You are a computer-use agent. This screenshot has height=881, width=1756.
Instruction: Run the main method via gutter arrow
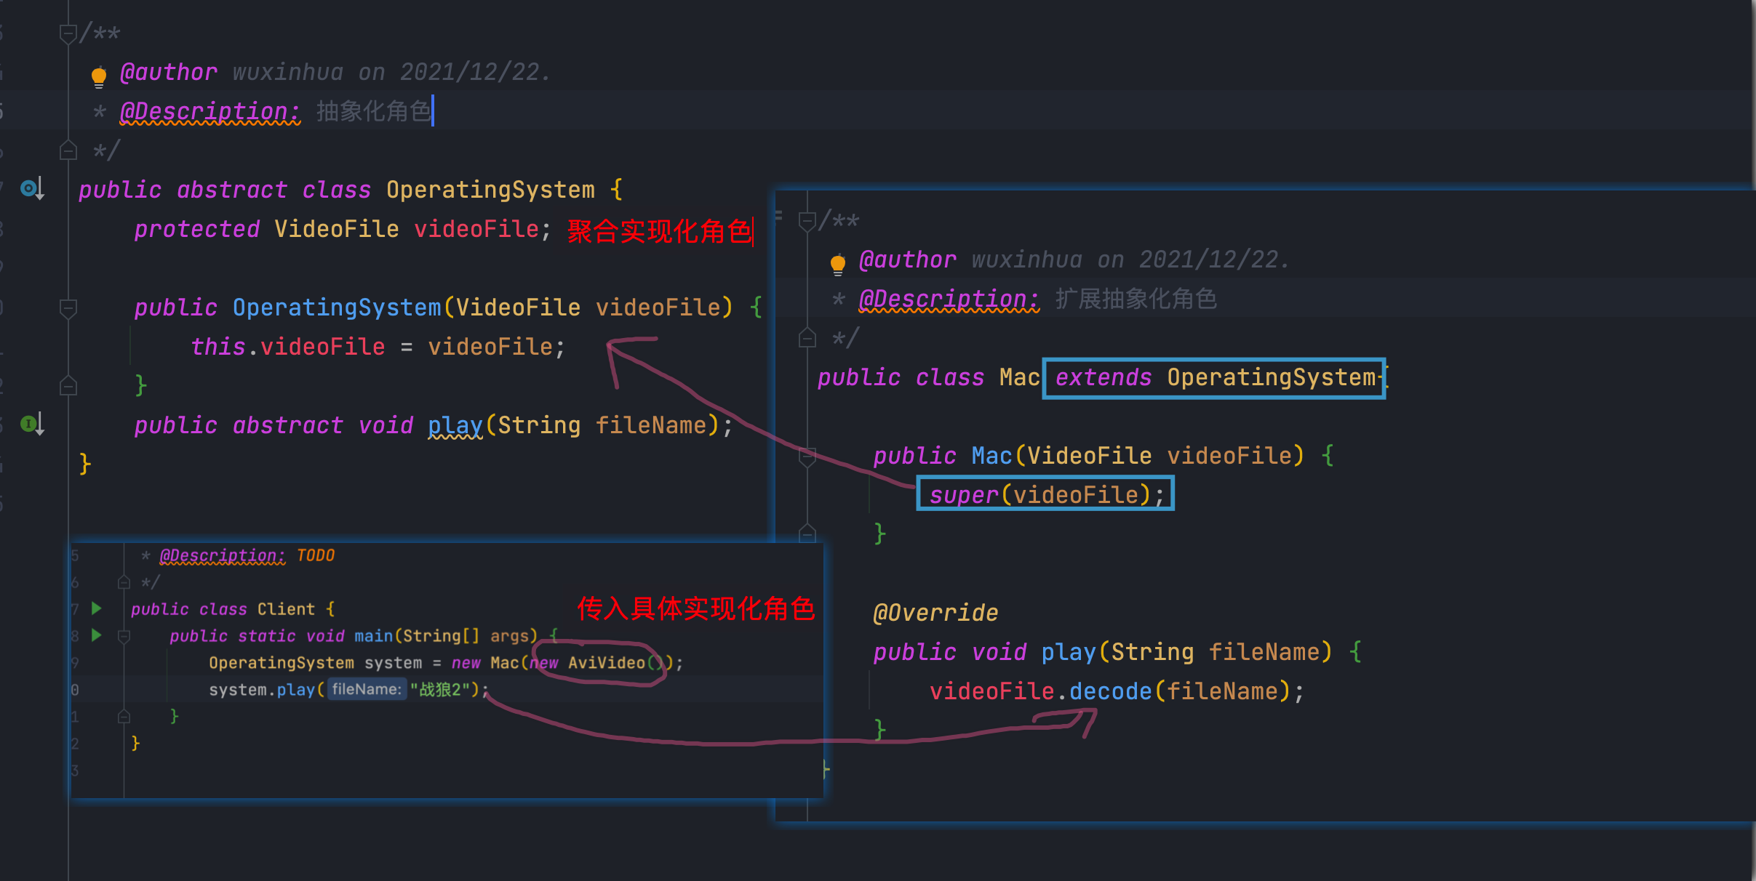[x=96, y=635]
